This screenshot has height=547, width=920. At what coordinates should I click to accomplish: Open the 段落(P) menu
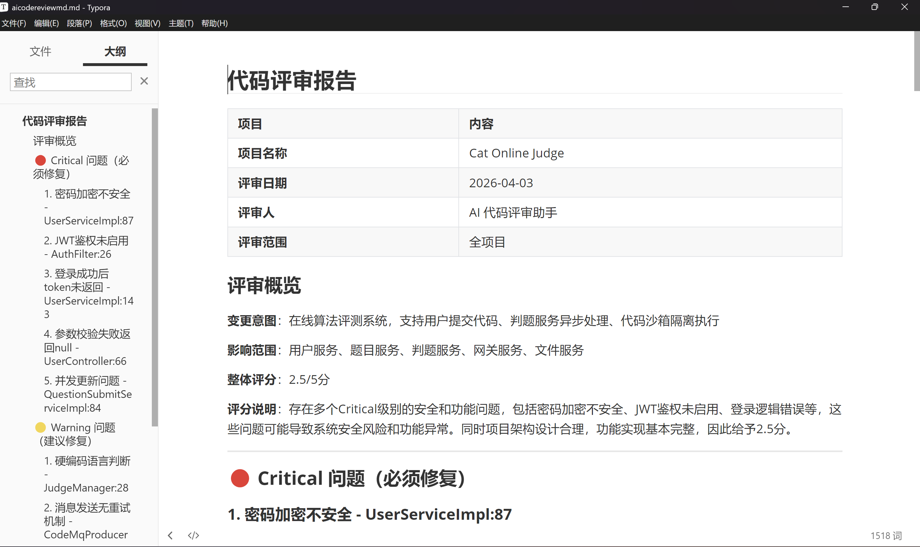(79, 23)
